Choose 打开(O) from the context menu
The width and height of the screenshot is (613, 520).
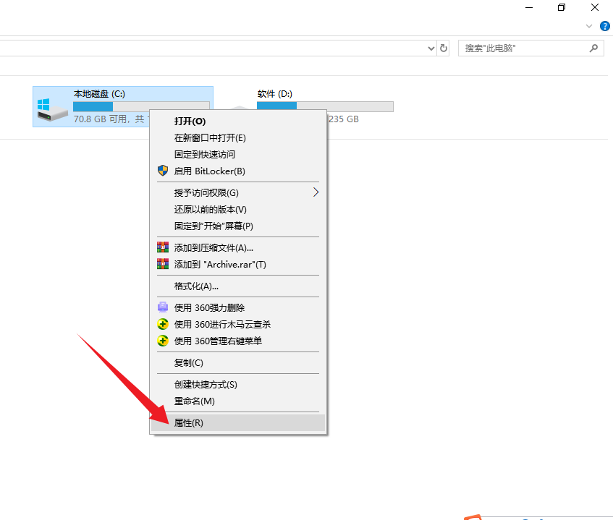(238, 122)
